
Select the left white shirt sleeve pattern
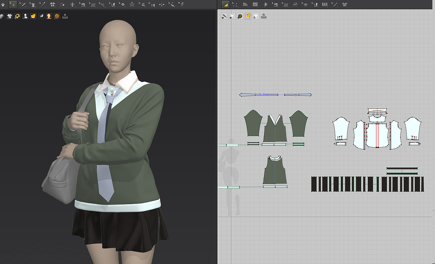[x=341, y=129]
